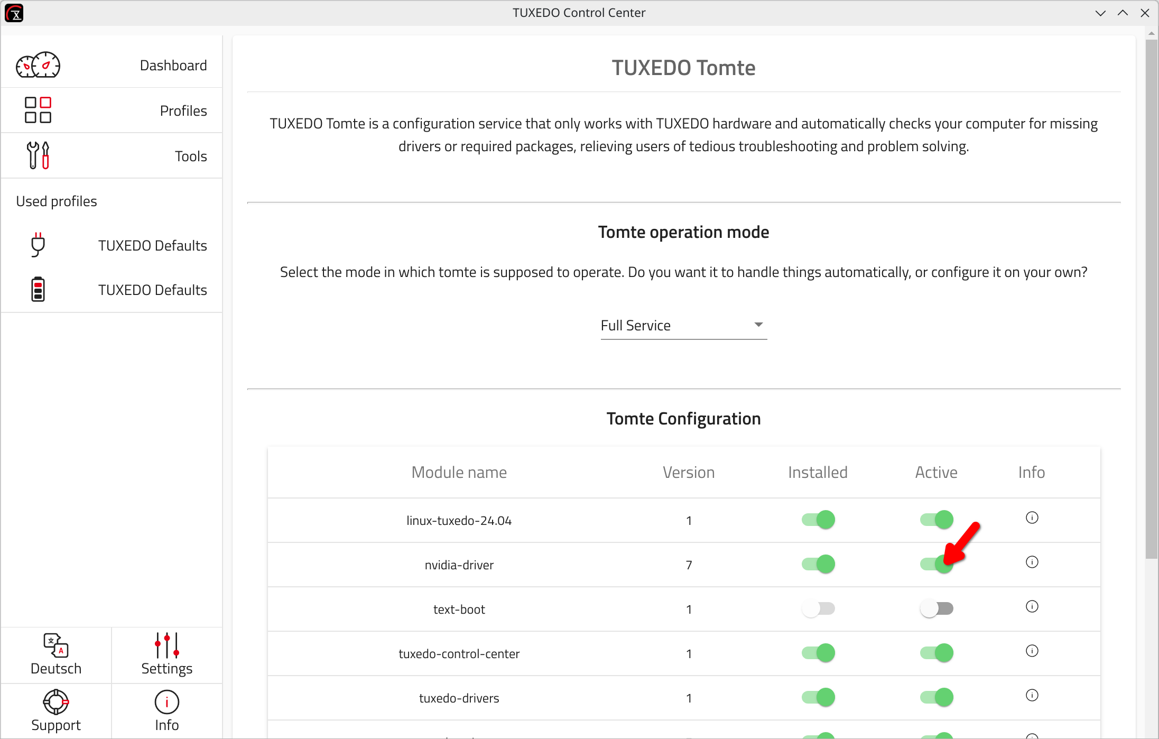Disable Active switch for nvidia-driver
This screenshot has width=1159, height=739.
(937, 564)
